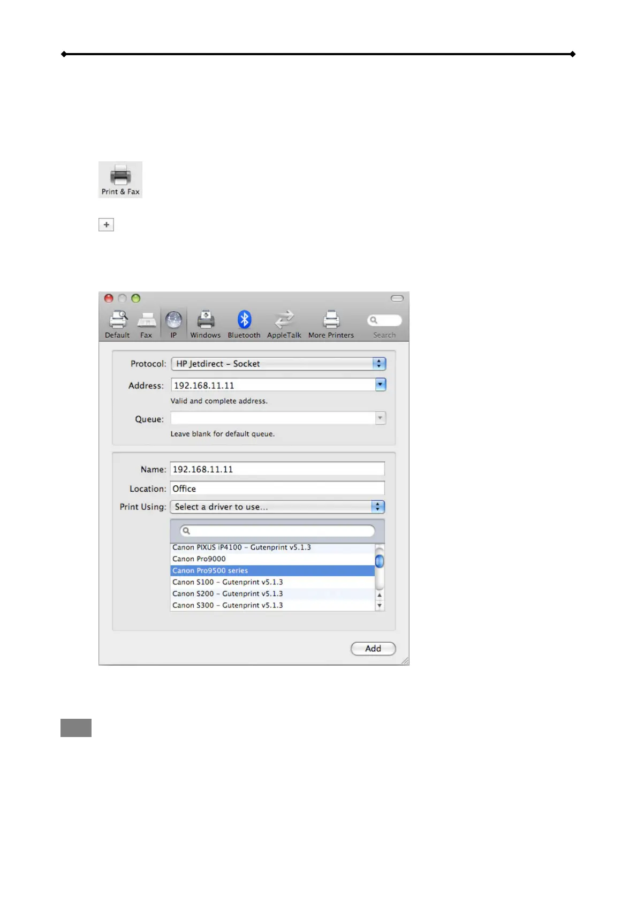Select the Default printer browser tab
This screenshot has height=902, width=637.
(117, 325)
